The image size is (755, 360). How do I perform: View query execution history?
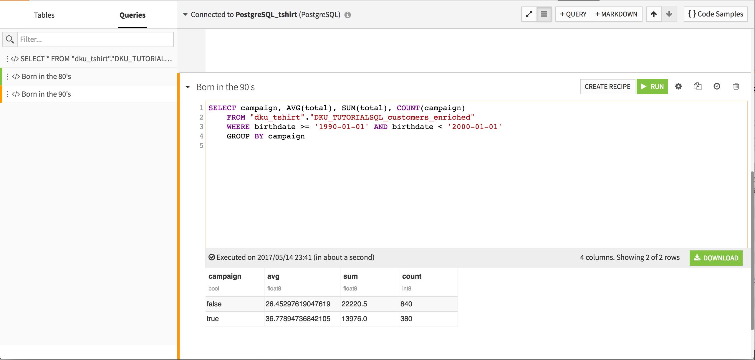(717, 86)
